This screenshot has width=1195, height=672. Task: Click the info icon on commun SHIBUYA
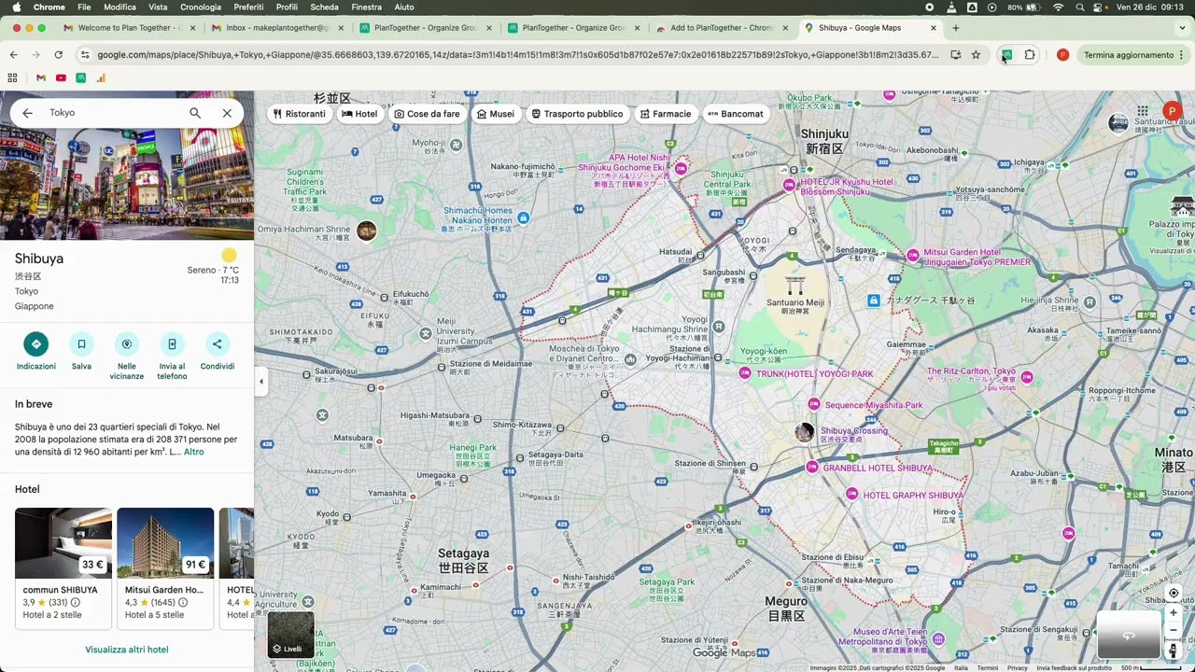(x=76, y=603)
